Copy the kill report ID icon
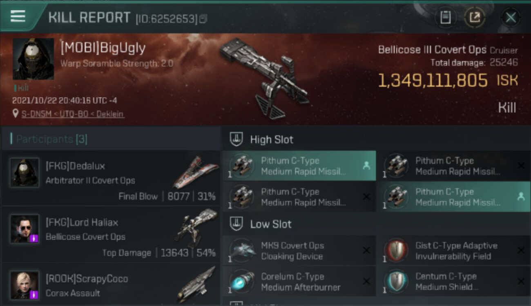The height and width of the screenshot is (306, 531). coord(203,19)
